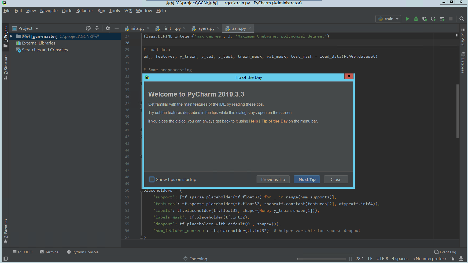The image size is (468, 263).
Task: Open the Refactor menu
Action: pyautogui.click(x=84, y=11)
